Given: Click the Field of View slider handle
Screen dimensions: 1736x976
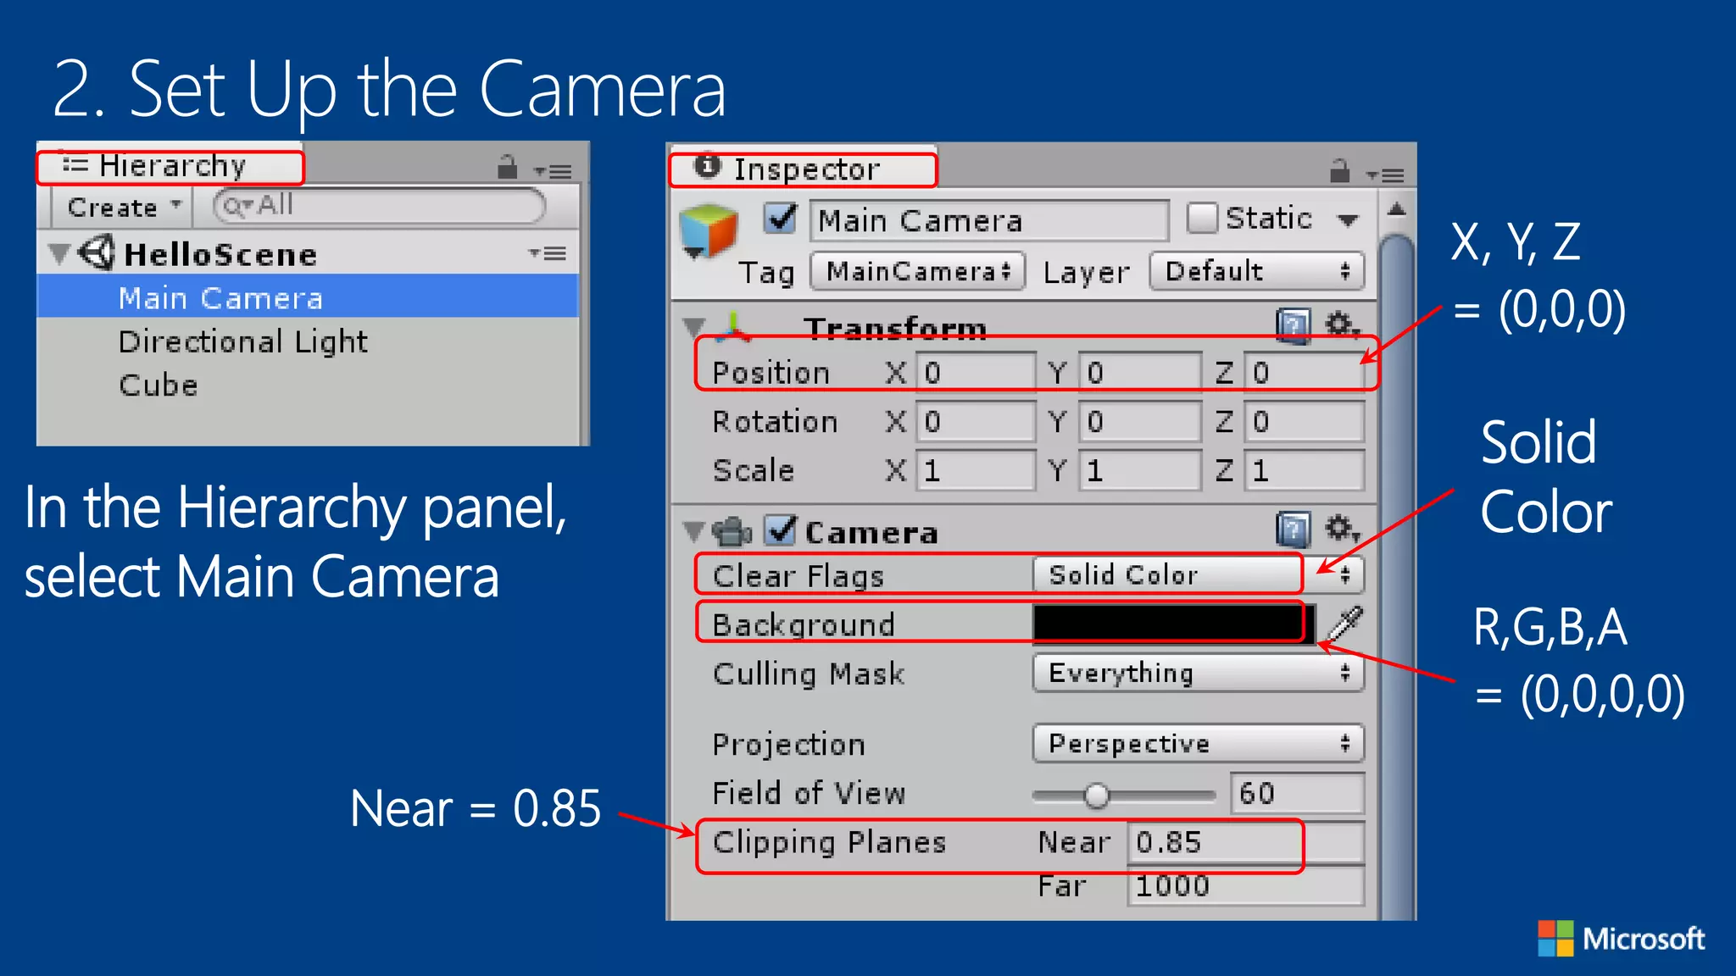Looking at the screenshot, I should point(1096,795).
